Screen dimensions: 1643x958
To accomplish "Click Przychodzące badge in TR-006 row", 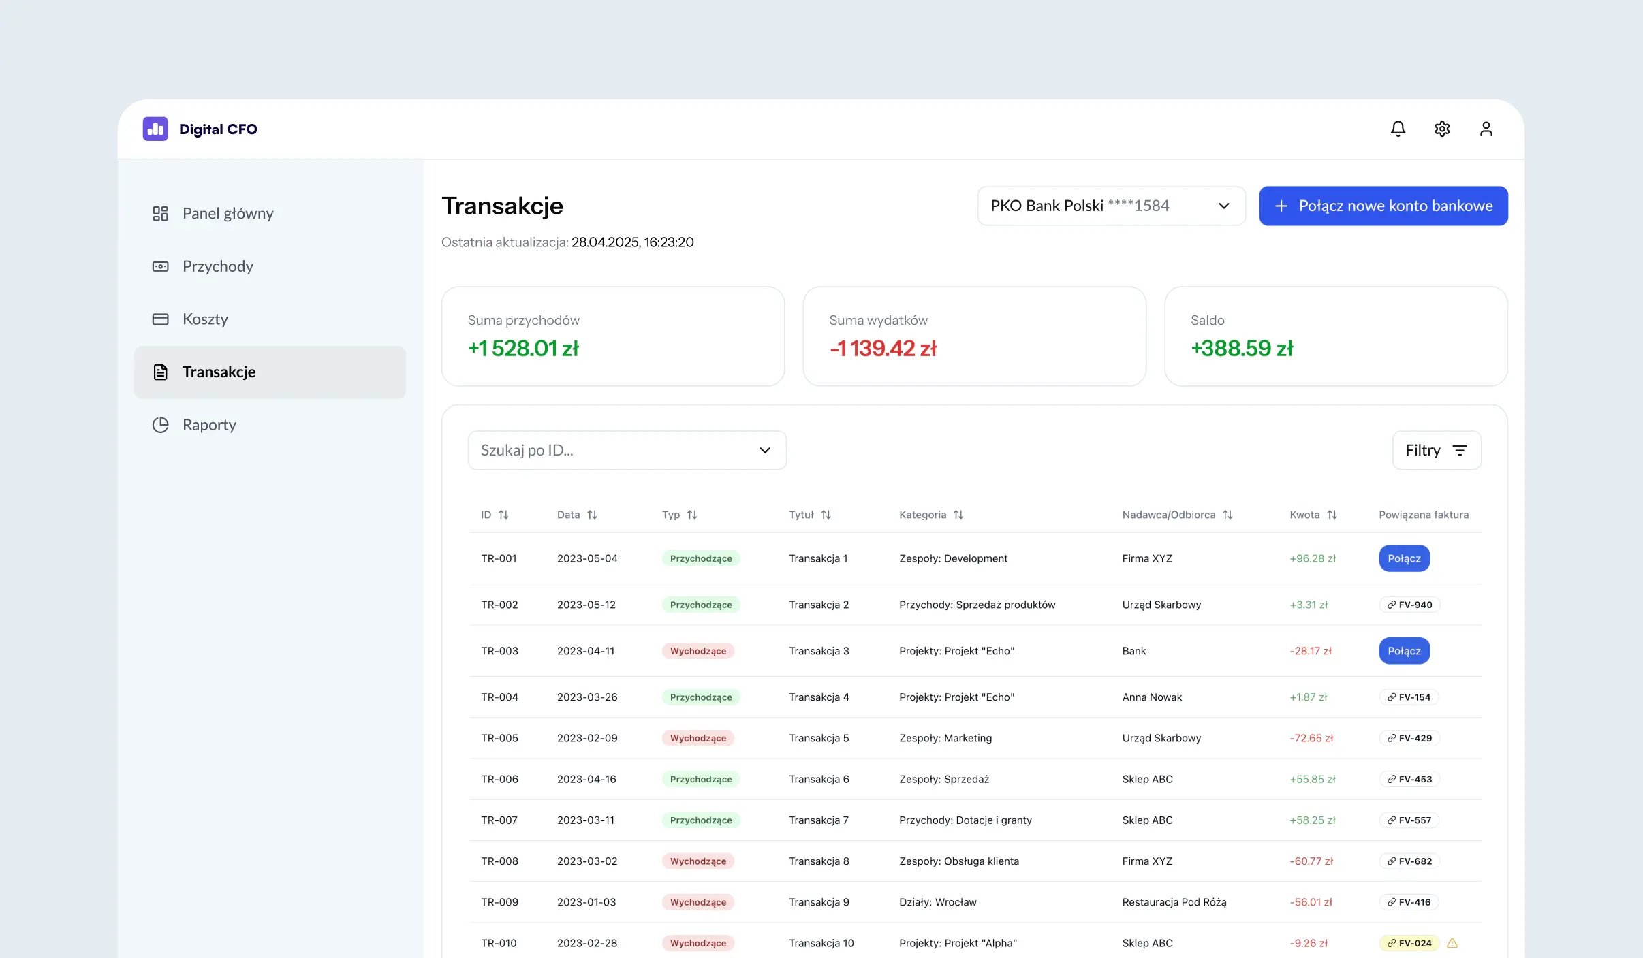I will click(701, 779).
